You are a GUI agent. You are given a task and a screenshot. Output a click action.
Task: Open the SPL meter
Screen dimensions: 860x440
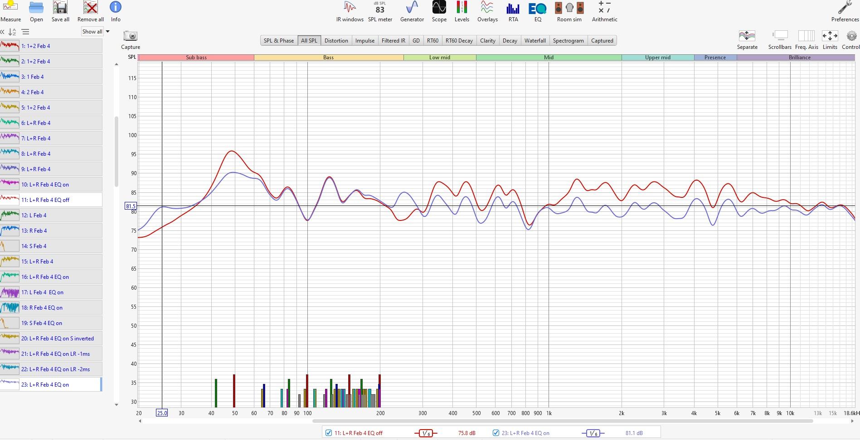tap(380, 11)
